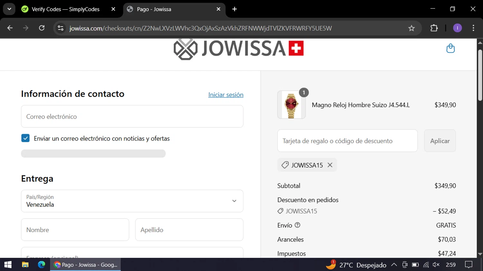The width and height of the screenshot is (483, 271).
Task: Launch Microsoft Edge from the taskbar
Action: pyautogui.click(x=42, y=265)
